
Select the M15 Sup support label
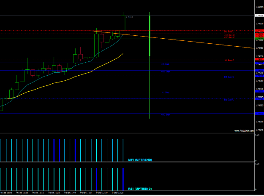[x=165, y=72]
